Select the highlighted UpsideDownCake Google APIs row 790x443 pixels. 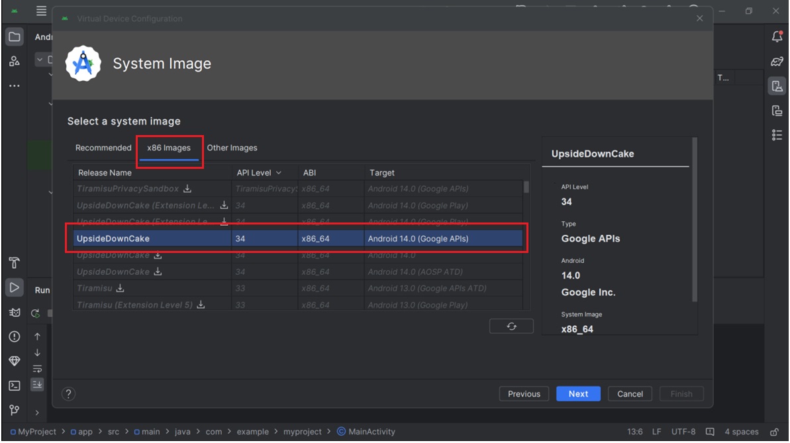298,238
